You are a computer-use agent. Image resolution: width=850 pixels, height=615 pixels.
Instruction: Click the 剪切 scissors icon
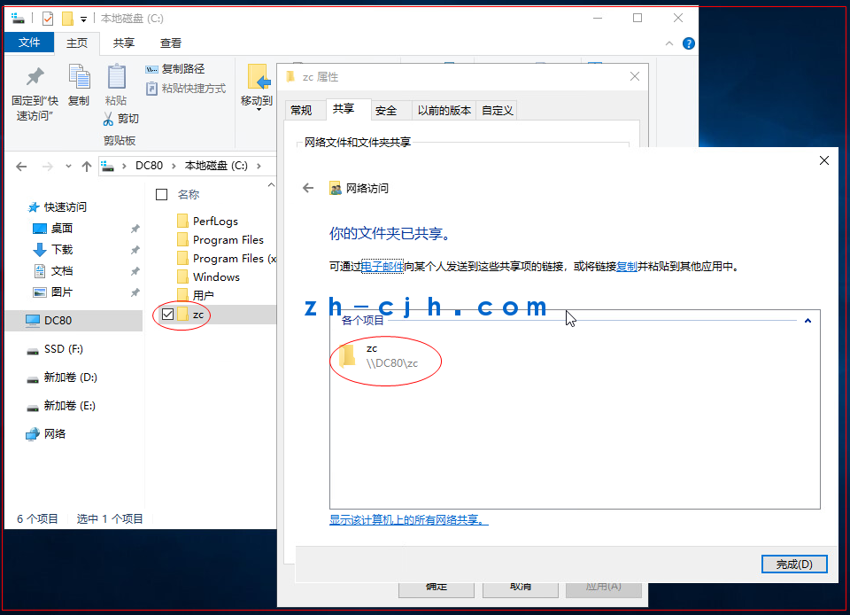point(108,119)
